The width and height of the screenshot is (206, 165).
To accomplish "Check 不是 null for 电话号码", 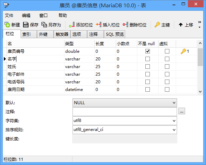I will pyautogui.click(x=147, y=82).
